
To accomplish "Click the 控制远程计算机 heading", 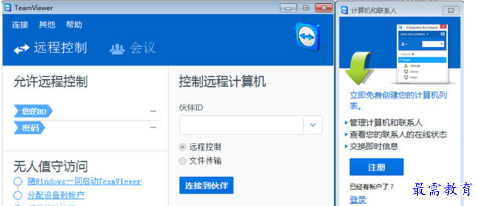I will (x=222, y=82).
